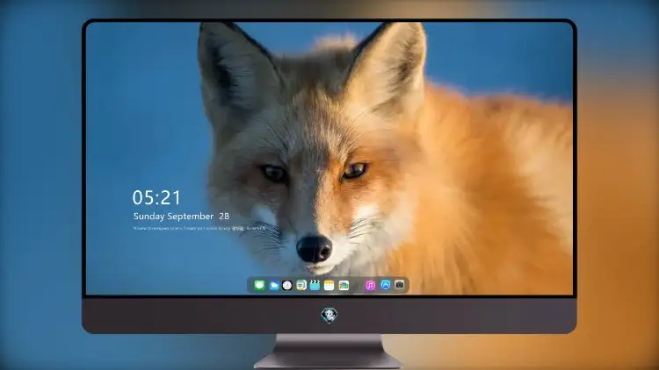The image size is (659, 370).
Task: Open the Camera app in dock
Action: (x=399, y=285)
